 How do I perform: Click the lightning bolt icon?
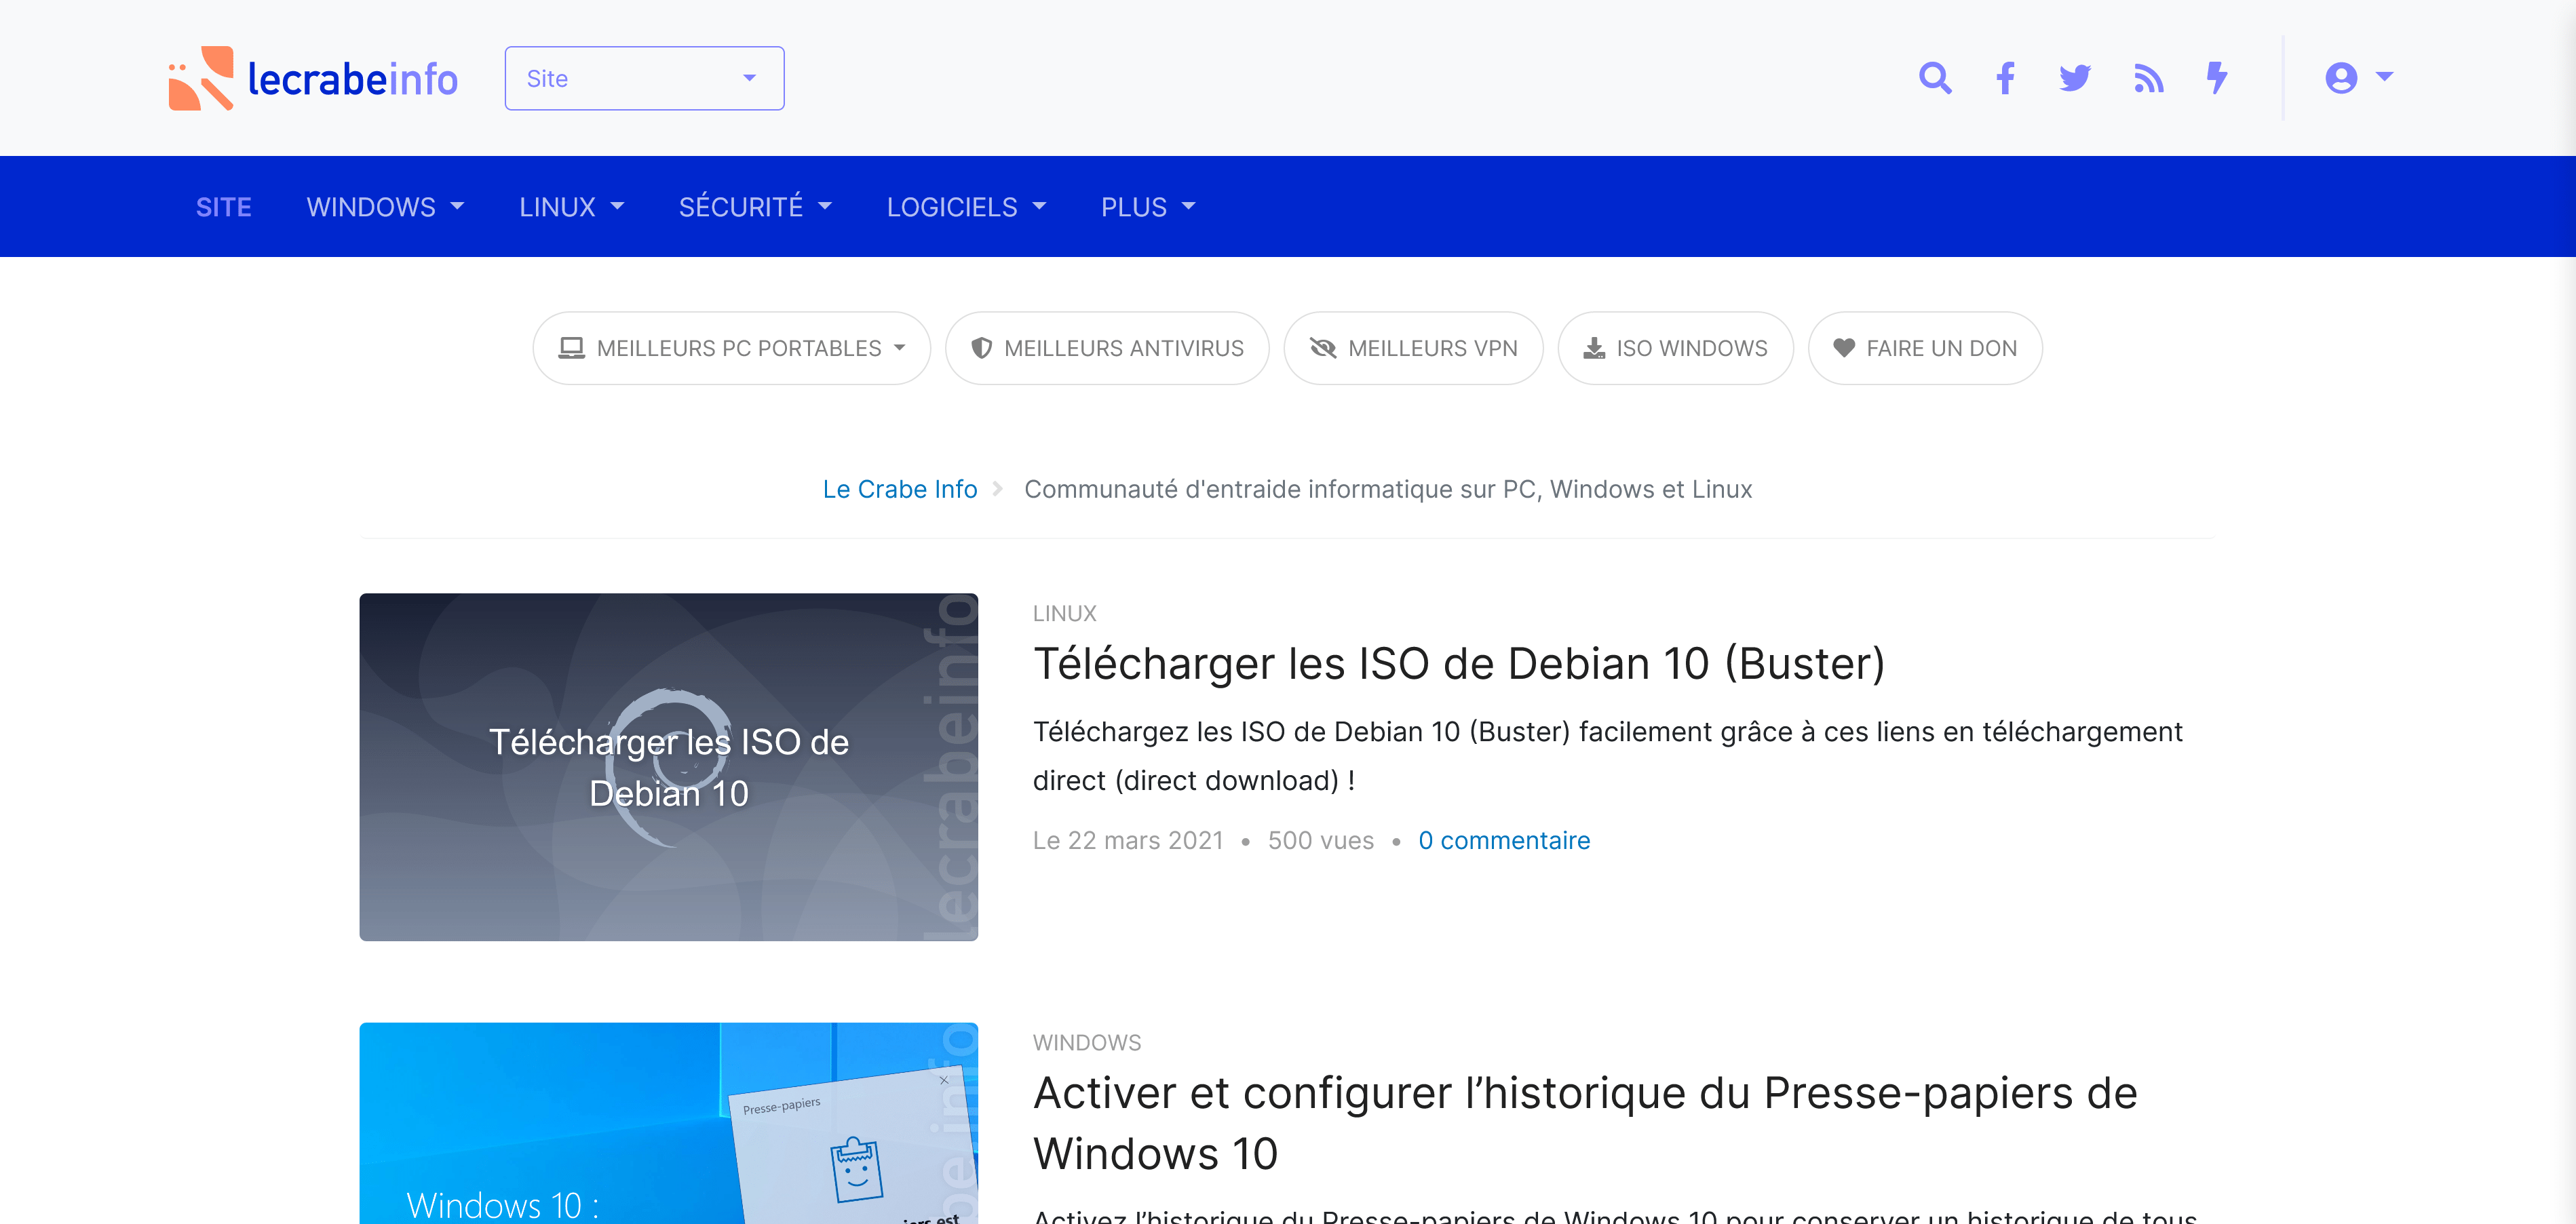point(2217,78)
